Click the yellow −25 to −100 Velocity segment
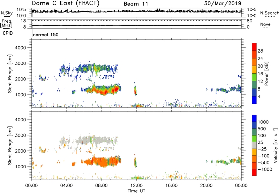Viewport: 279px width, 193px height. tap(254, 152)
